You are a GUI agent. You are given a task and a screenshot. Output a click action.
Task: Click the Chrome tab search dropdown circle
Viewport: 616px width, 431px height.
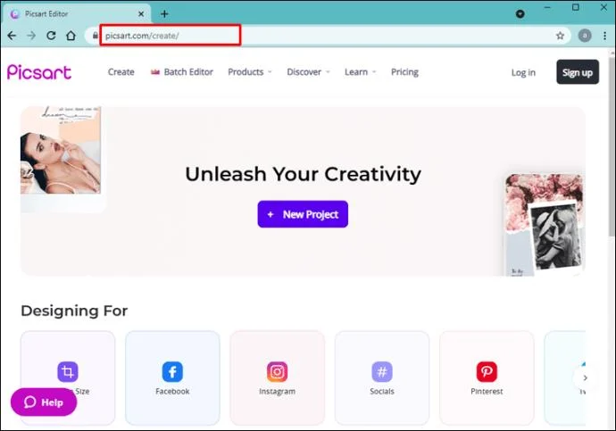[520, 14]
